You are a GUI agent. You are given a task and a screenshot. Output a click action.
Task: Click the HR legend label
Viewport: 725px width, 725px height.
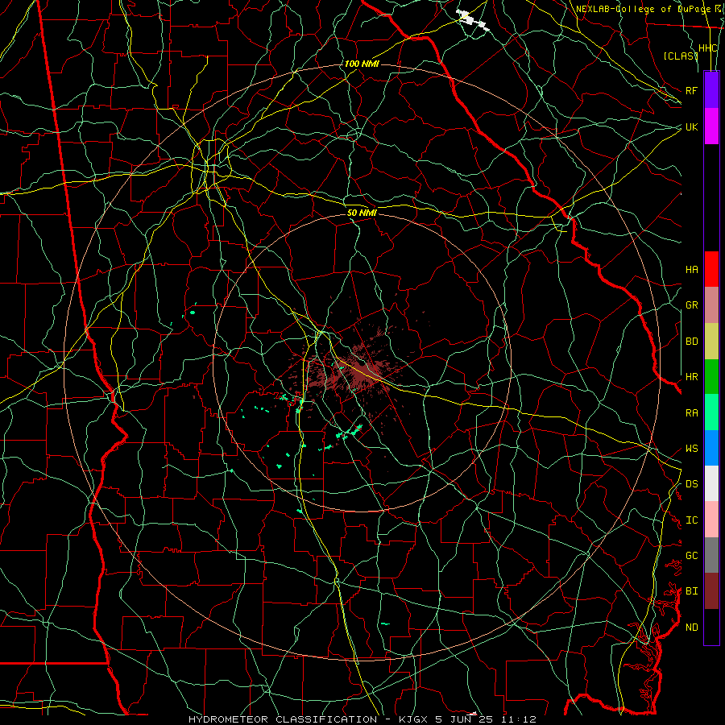(691, 377)
